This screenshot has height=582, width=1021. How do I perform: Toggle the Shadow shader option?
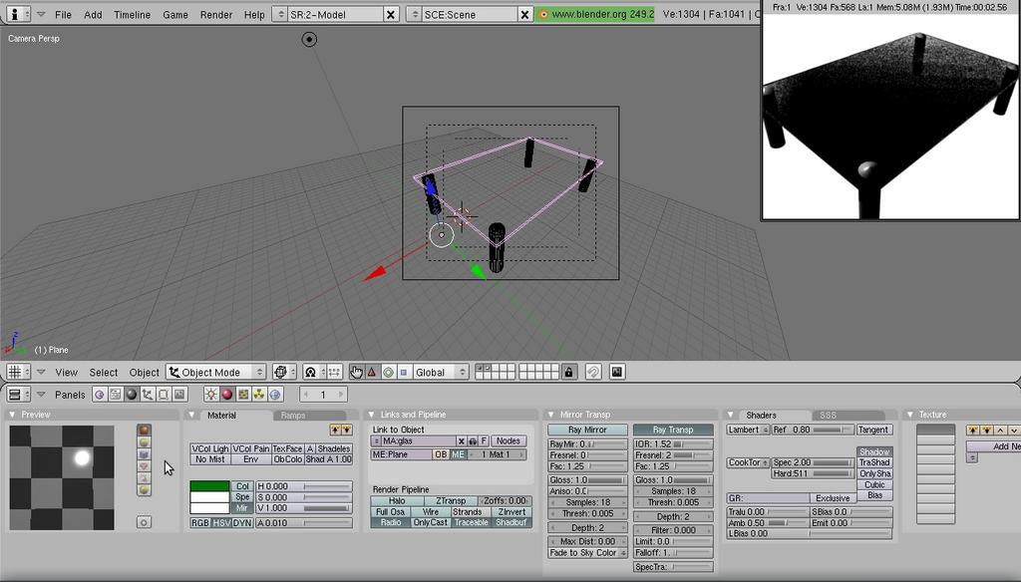coord(874,451)
